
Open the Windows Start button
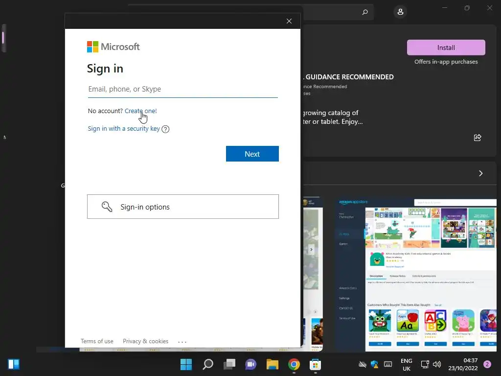pyautogui.click(x=186, y=364)
